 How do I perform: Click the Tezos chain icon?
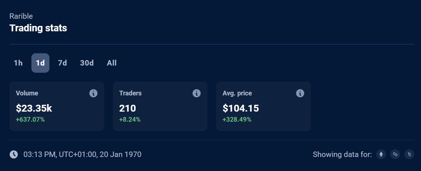(x=409, y=154)
